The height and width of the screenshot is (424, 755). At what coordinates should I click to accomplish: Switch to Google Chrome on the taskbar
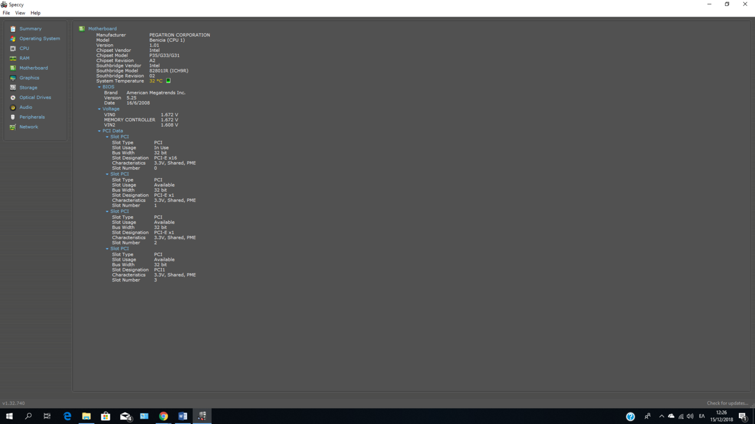(163, 416)
